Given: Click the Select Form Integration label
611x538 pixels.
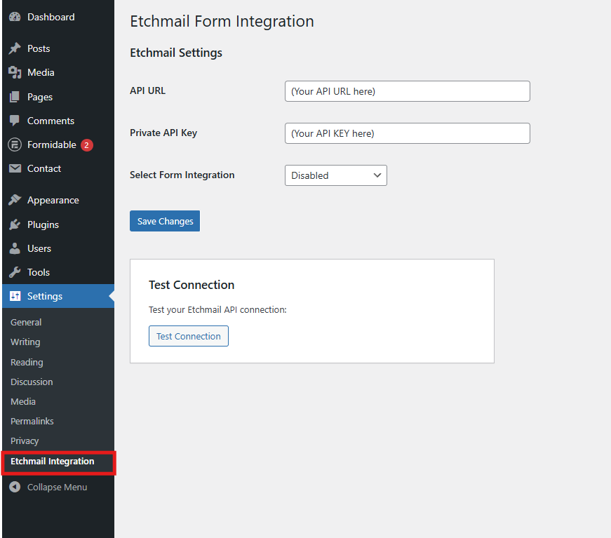Looking at the screenshot, I should point(182,175).
